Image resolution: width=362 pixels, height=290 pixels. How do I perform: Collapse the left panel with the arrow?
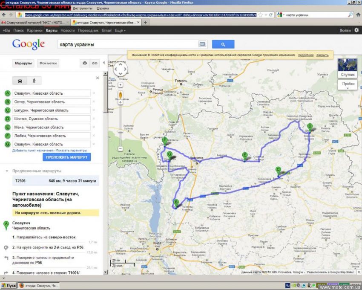pos(104,63)
